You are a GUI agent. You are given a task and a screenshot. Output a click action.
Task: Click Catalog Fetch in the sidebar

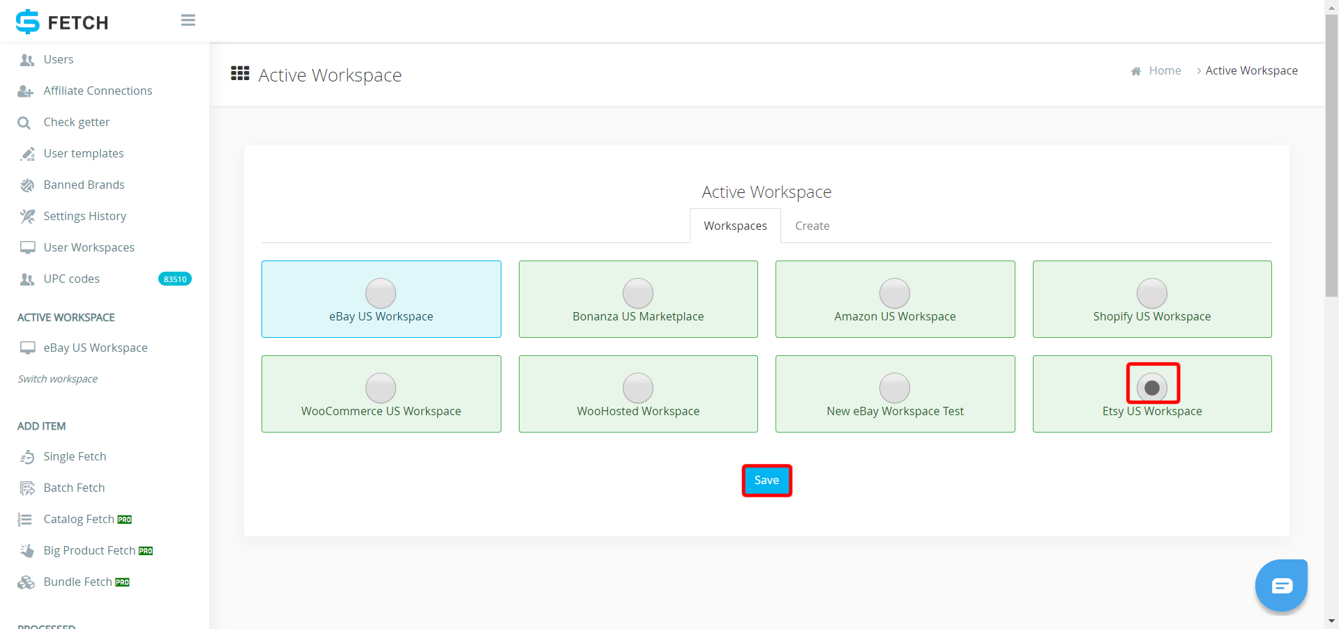79,519
